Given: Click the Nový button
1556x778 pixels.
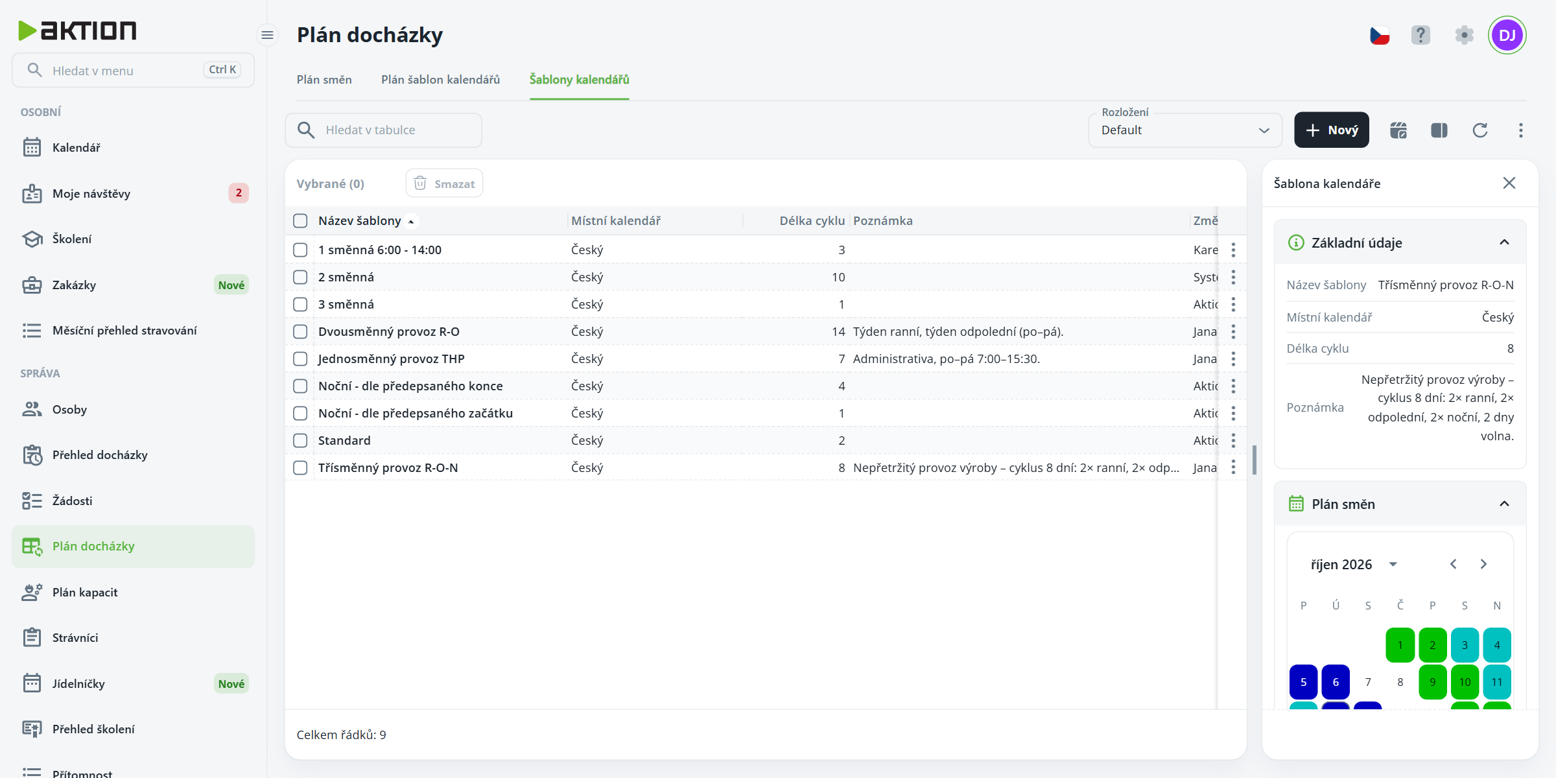Looking at the screenshot, I should pyautogui.click(x=1332, y=130).
